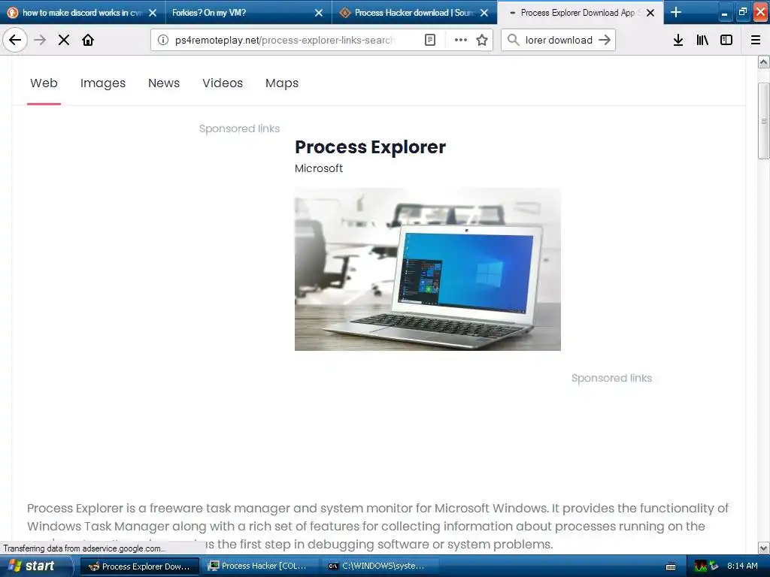
Task: Stop loading the page
Action: pos(64,40)
